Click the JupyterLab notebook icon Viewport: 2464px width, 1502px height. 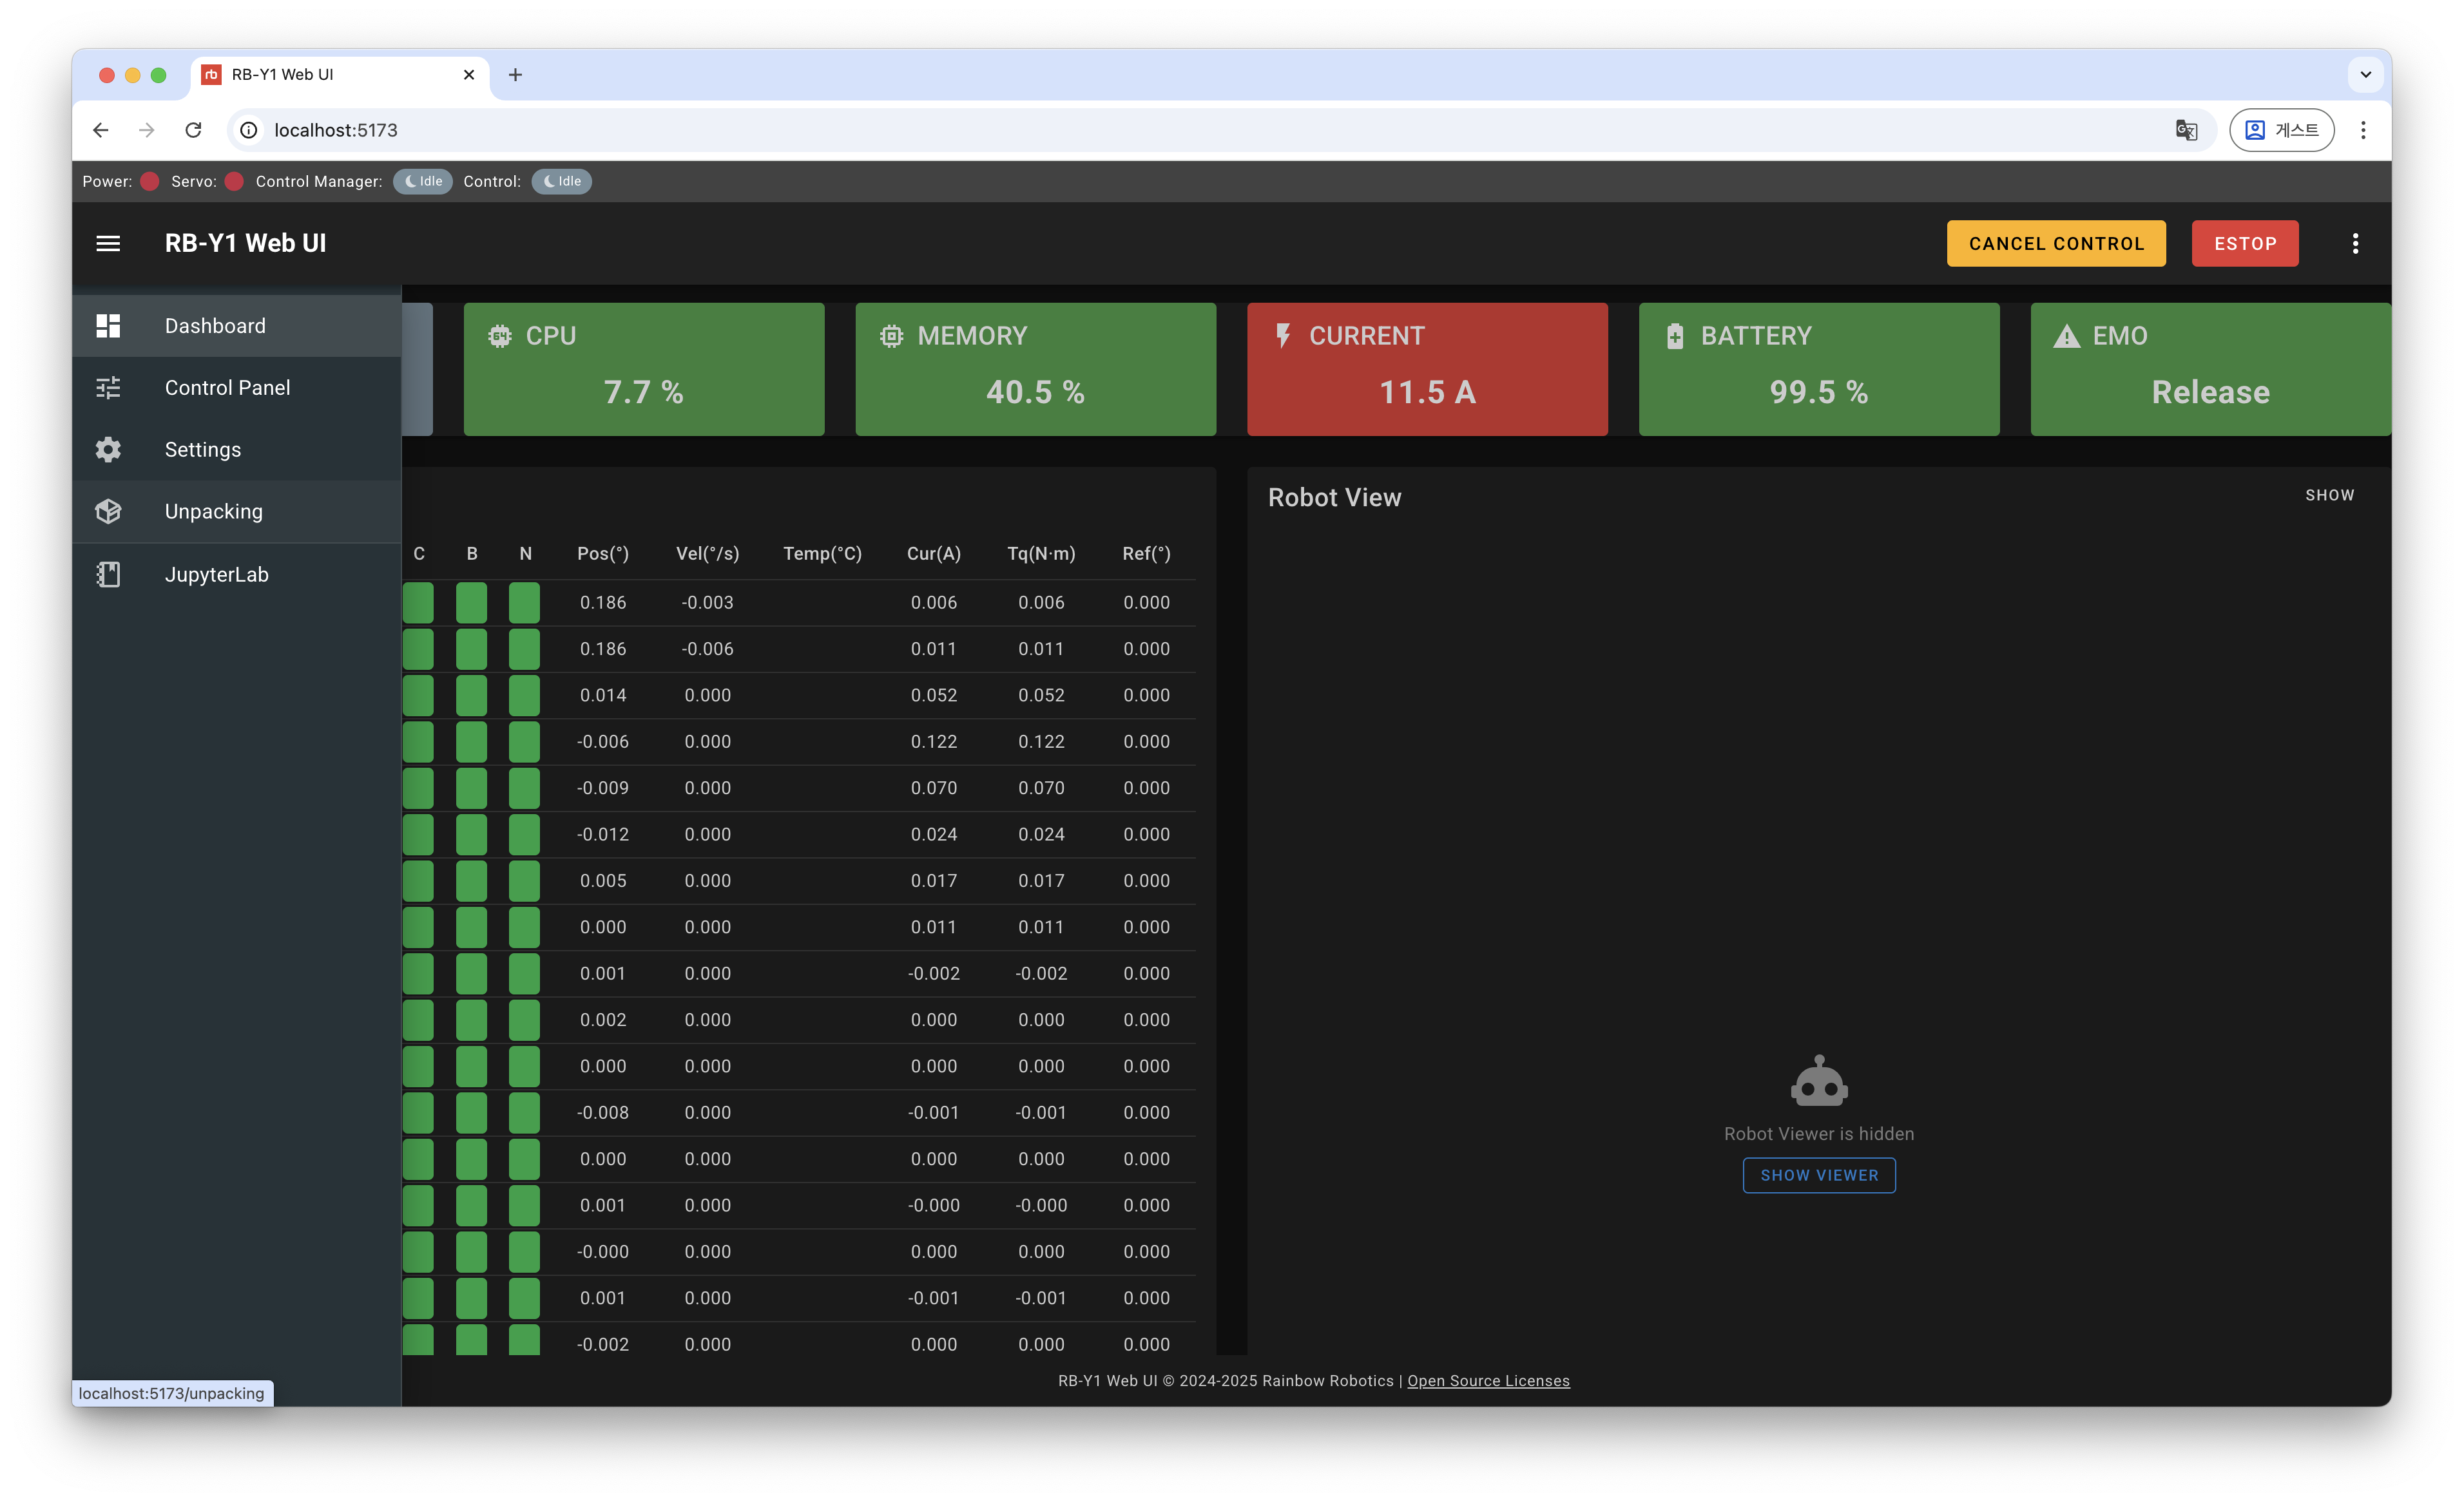[108, 575]
